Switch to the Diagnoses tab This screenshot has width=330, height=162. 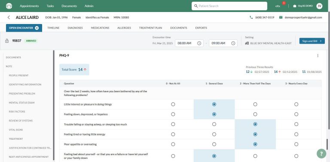(75, 28)
